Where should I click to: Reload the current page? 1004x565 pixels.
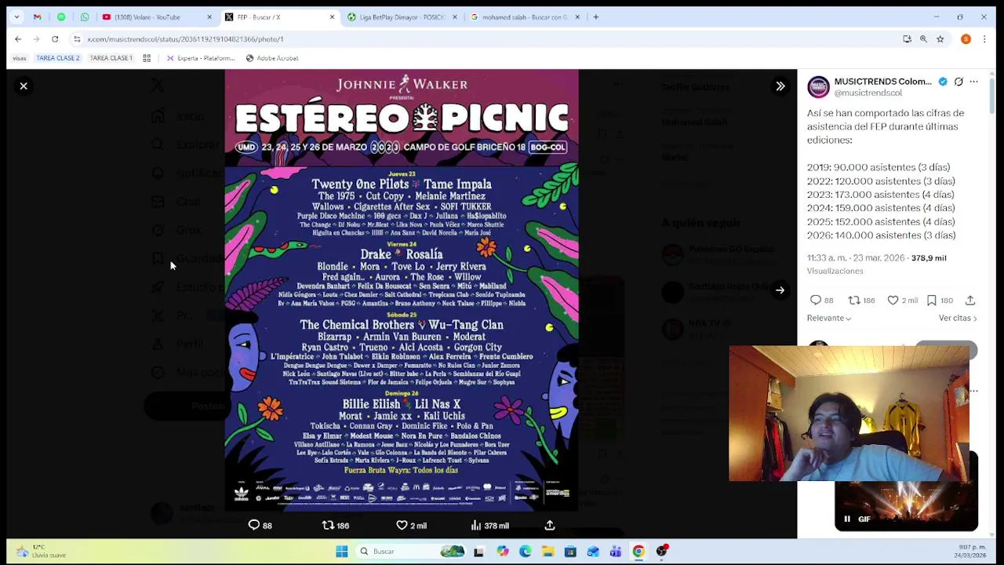pyautogui.click(x=55, y=38)
